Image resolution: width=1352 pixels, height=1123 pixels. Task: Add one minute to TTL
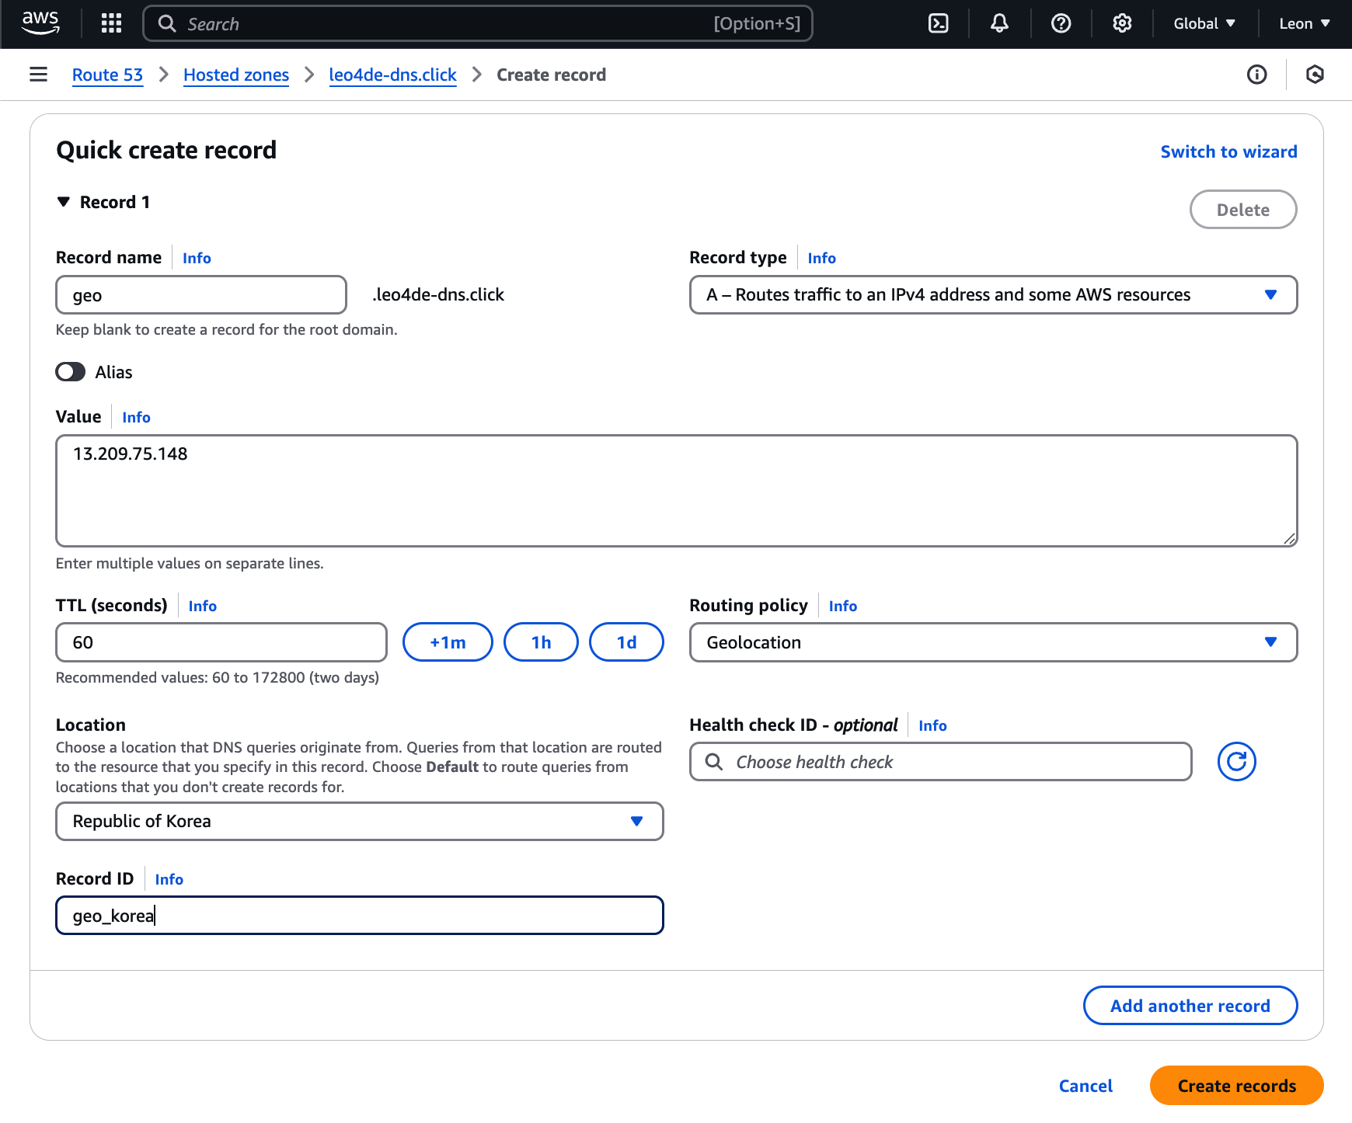(448, 642)
